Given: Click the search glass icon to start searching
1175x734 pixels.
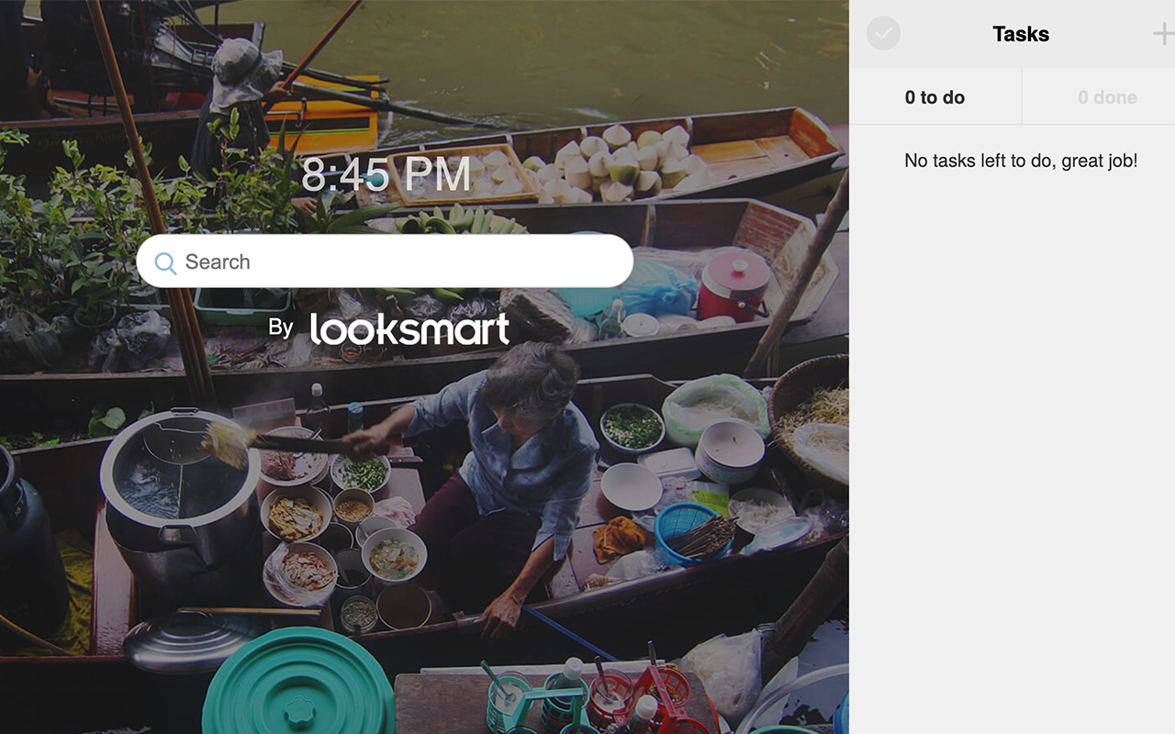Looking at the screenshot, I should (166, 262).
